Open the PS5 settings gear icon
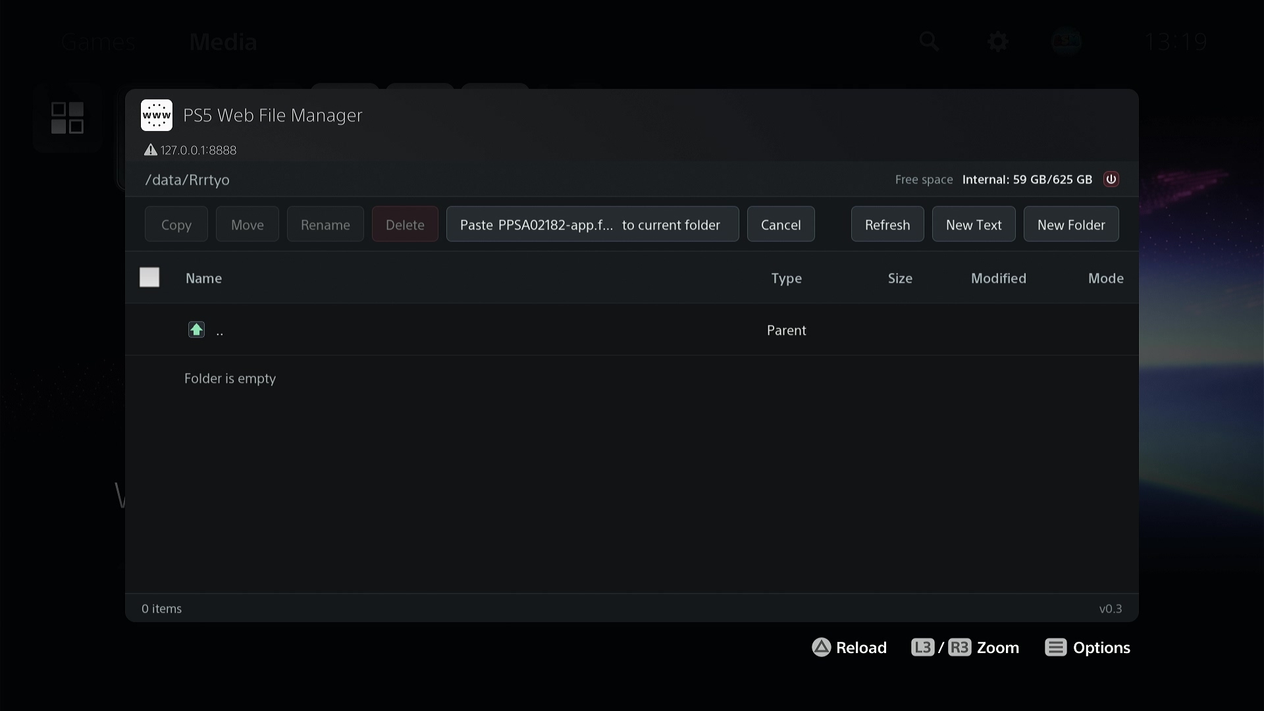This screenshot has width=1264, height=711. click(998, 41)
